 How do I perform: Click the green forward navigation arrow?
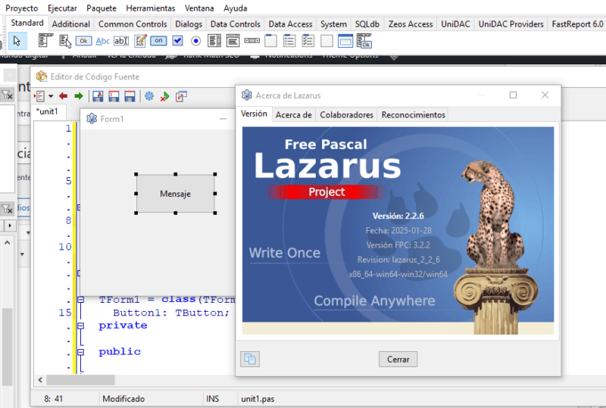click(x=78, y=96)
